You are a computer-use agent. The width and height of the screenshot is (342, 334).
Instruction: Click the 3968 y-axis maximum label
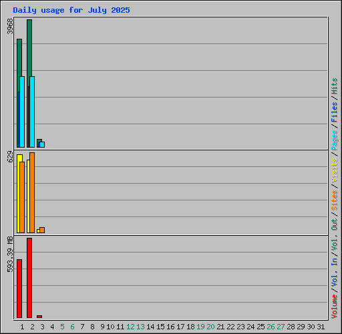(x=10, y=26)
